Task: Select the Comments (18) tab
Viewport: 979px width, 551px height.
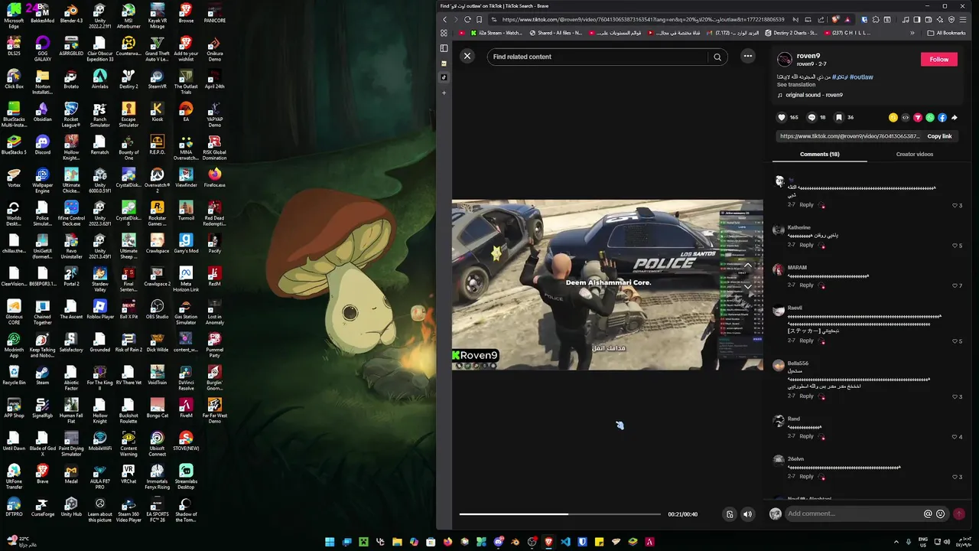Action: point(819,154)
